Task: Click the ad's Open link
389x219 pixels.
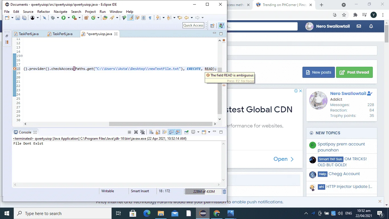Action: tap(283, 159)
